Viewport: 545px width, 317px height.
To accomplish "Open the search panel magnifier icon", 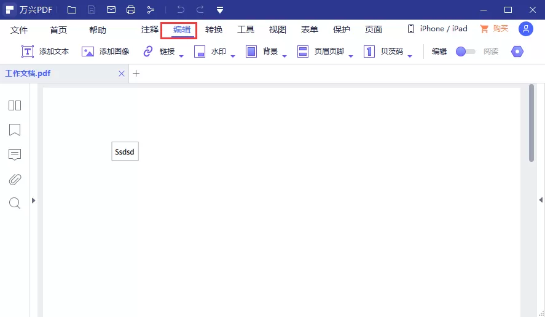I will 15,203.
